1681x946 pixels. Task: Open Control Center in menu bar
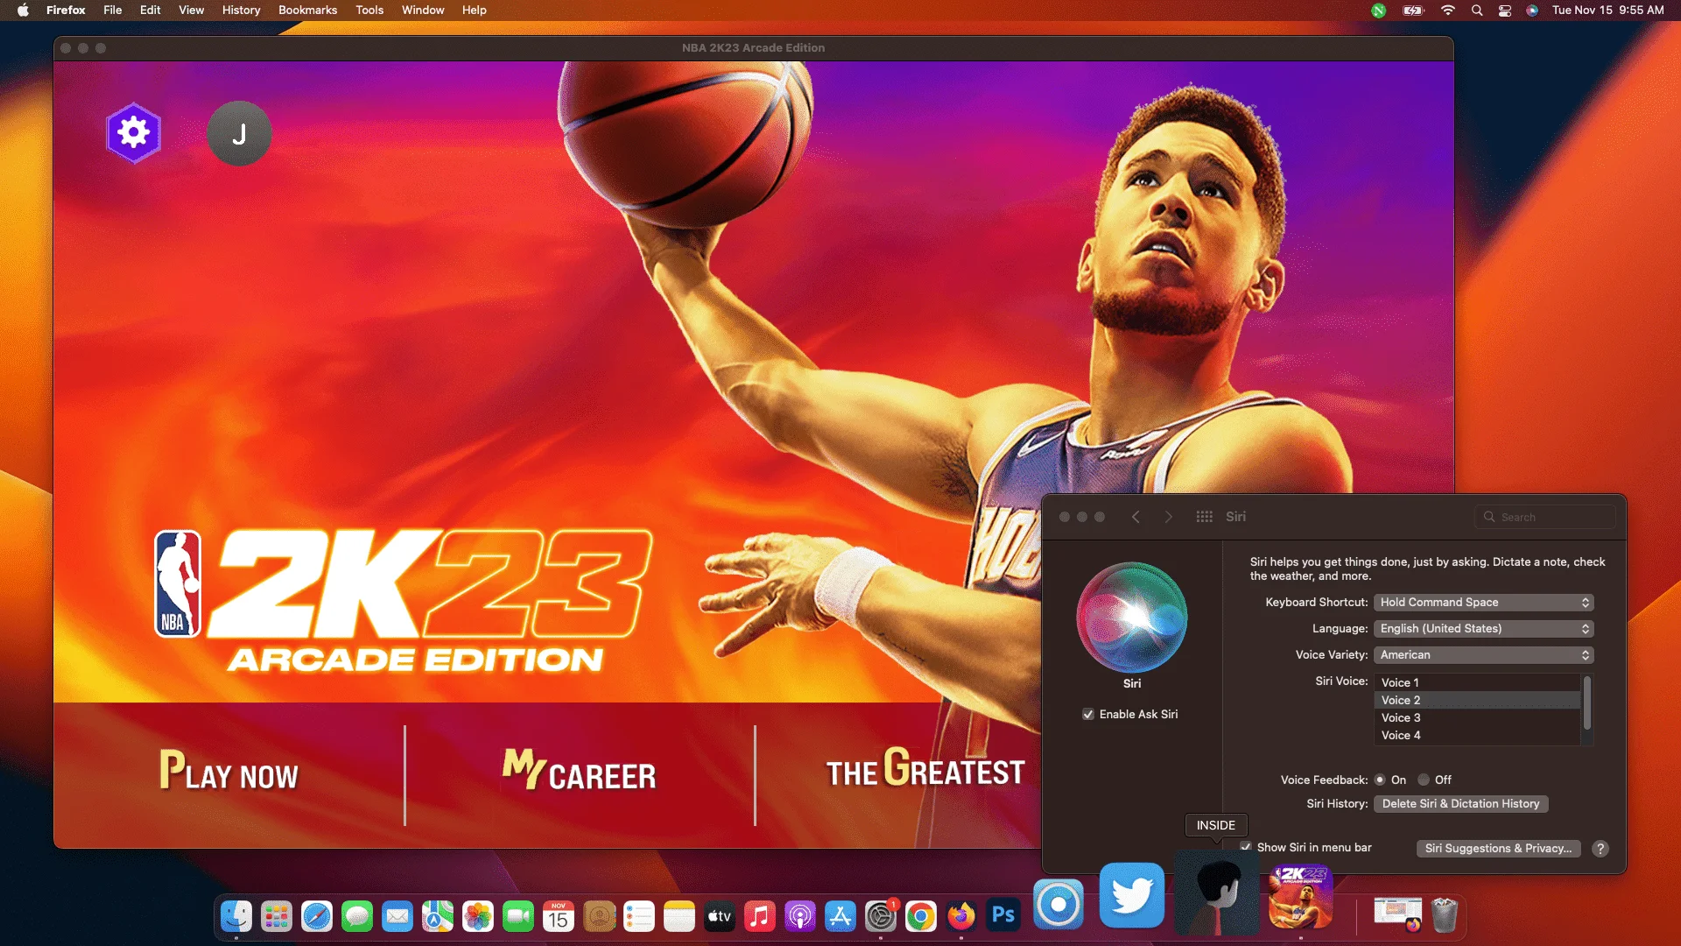(x=1505, y=11)
